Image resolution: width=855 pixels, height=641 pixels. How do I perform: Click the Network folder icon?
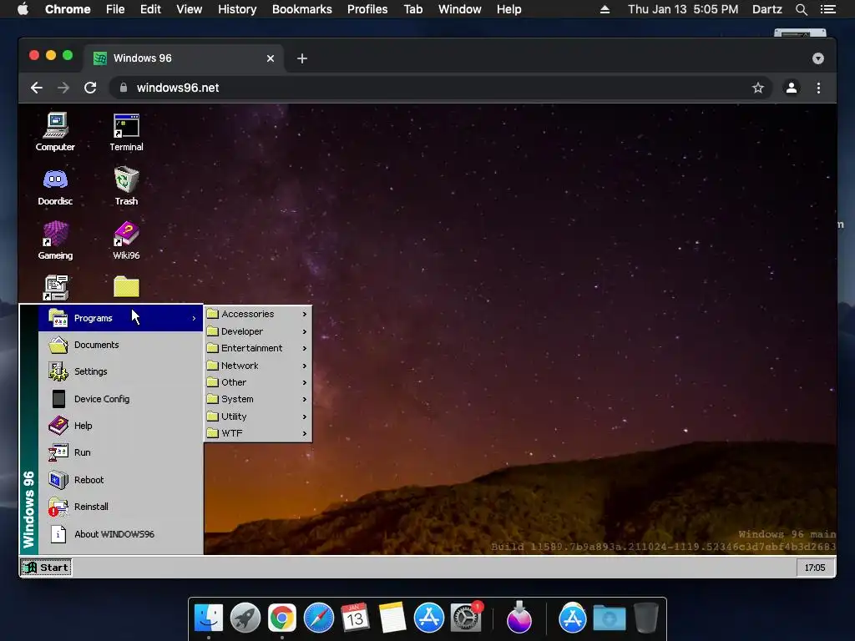click(213, 366)
